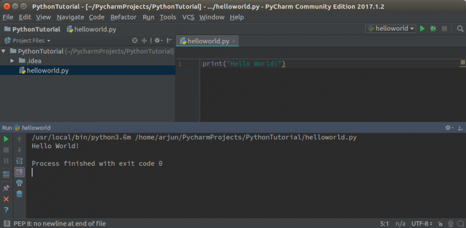The width and height of the screenshot is (466, 228).
Task: Toggle scroll to end in Run console
Action: [19, 172]
